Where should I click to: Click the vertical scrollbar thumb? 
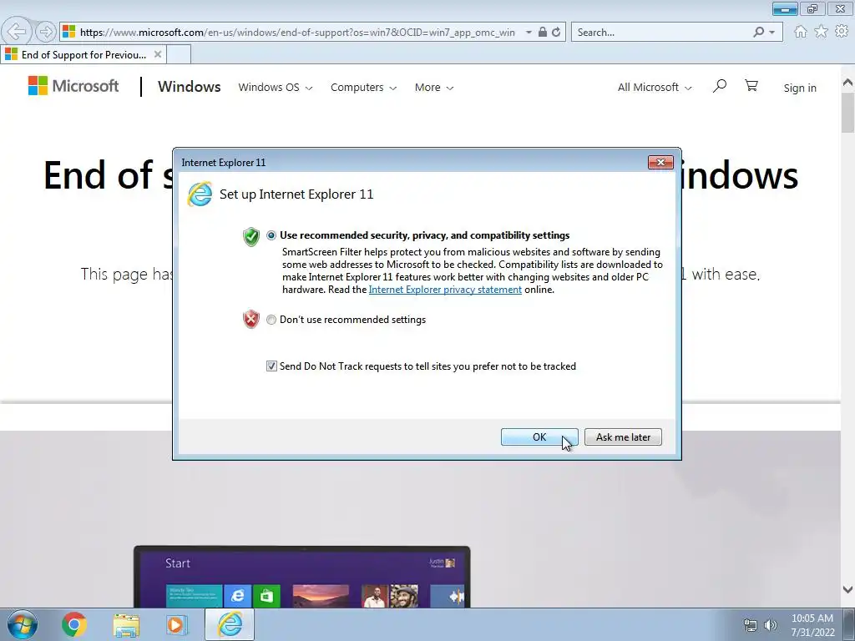pos(847,113)
